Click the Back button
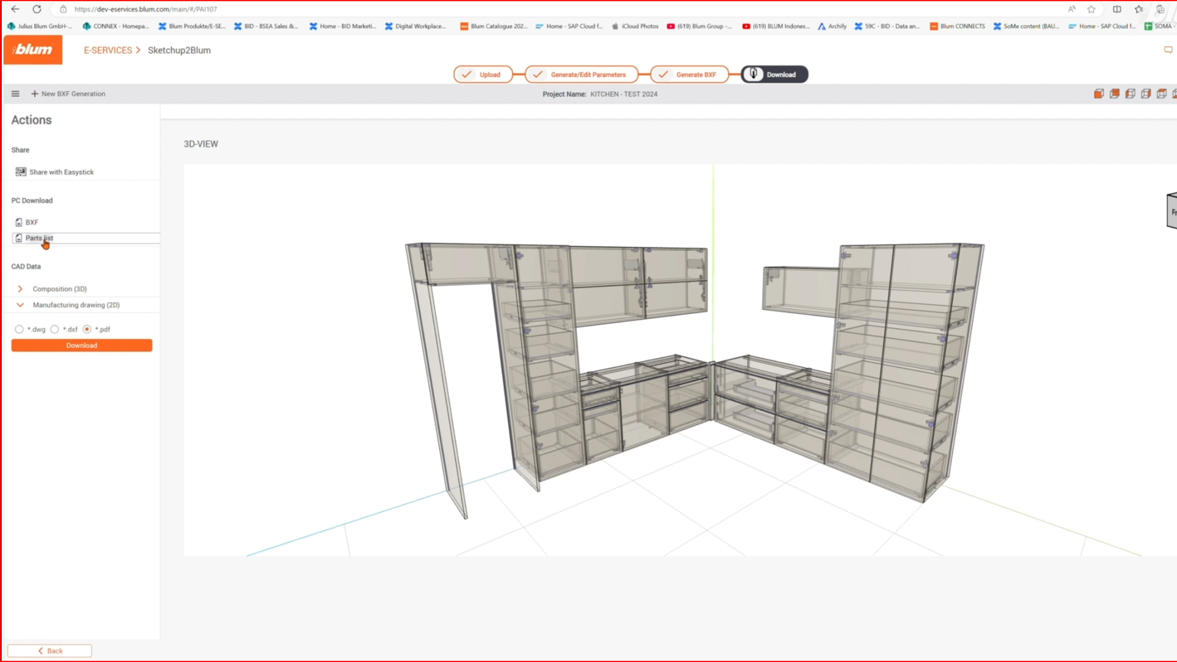This screenshot has width=1177, height=662. coord(50,651)
